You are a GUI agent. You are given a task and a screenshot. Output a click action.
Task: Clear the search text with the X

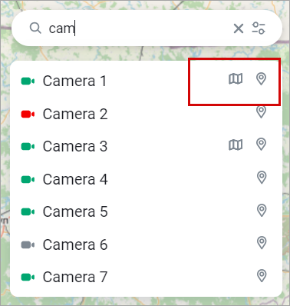click(x=239, y=28)
